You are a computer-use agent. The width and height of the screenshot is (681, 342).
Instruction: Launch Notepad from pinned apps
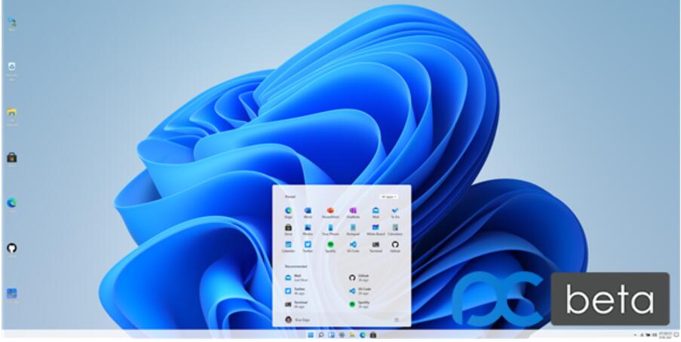click(353, 230)
